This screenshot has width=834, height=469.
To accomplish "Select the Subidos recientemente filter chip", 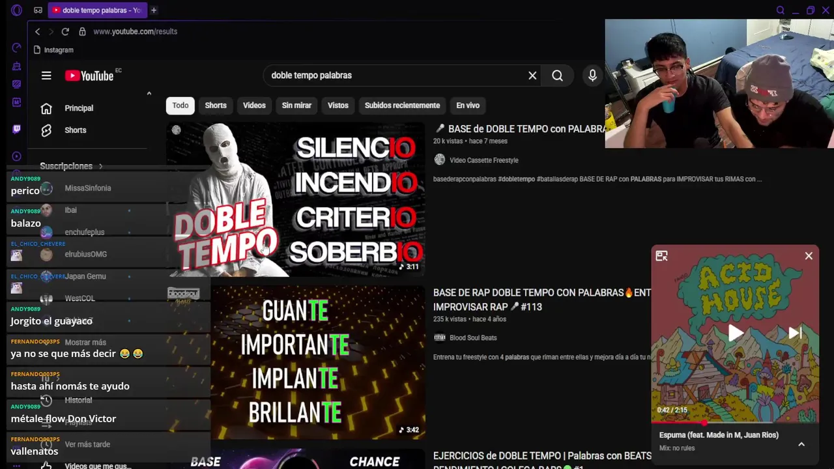I will click(402, 106).
